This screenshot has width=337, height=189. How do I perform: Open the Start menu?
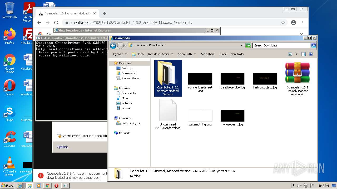(x=7, y=185)
